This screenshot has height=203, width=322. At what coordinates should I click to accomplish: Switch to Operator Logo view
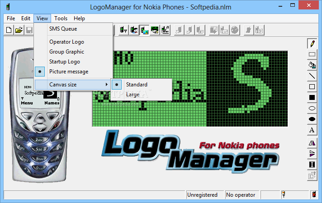pyautogui.click(x=74, y=42)
